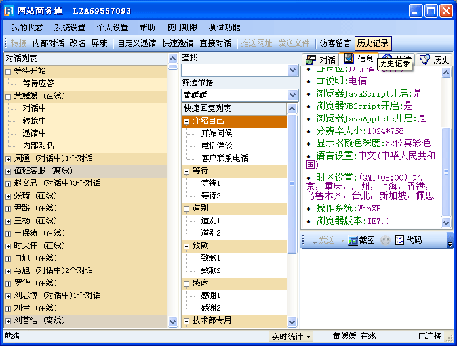
Task: Open the 我的状态 menu
Action: click(27, 28)
